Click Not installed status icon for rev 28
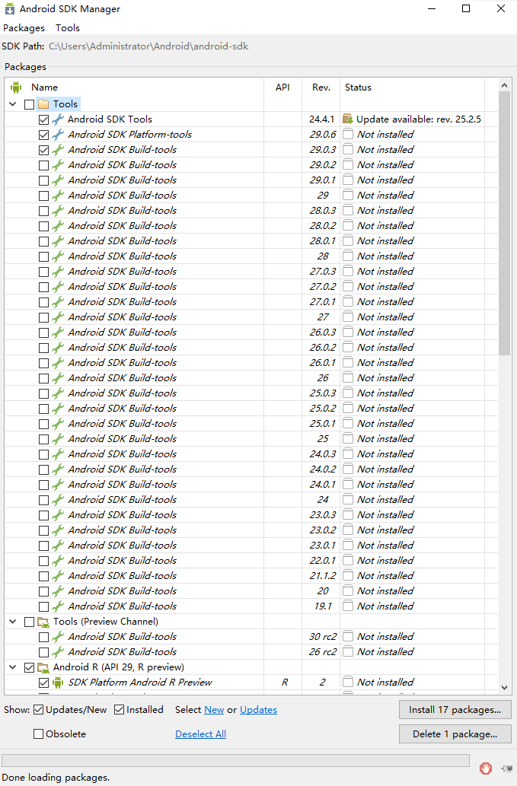 348,256
